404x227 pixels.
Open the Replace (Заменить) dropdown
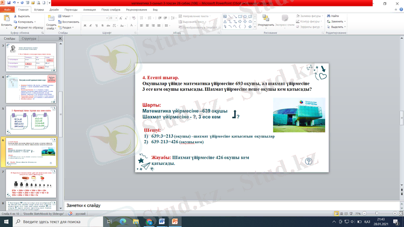(x=337, y=22)
